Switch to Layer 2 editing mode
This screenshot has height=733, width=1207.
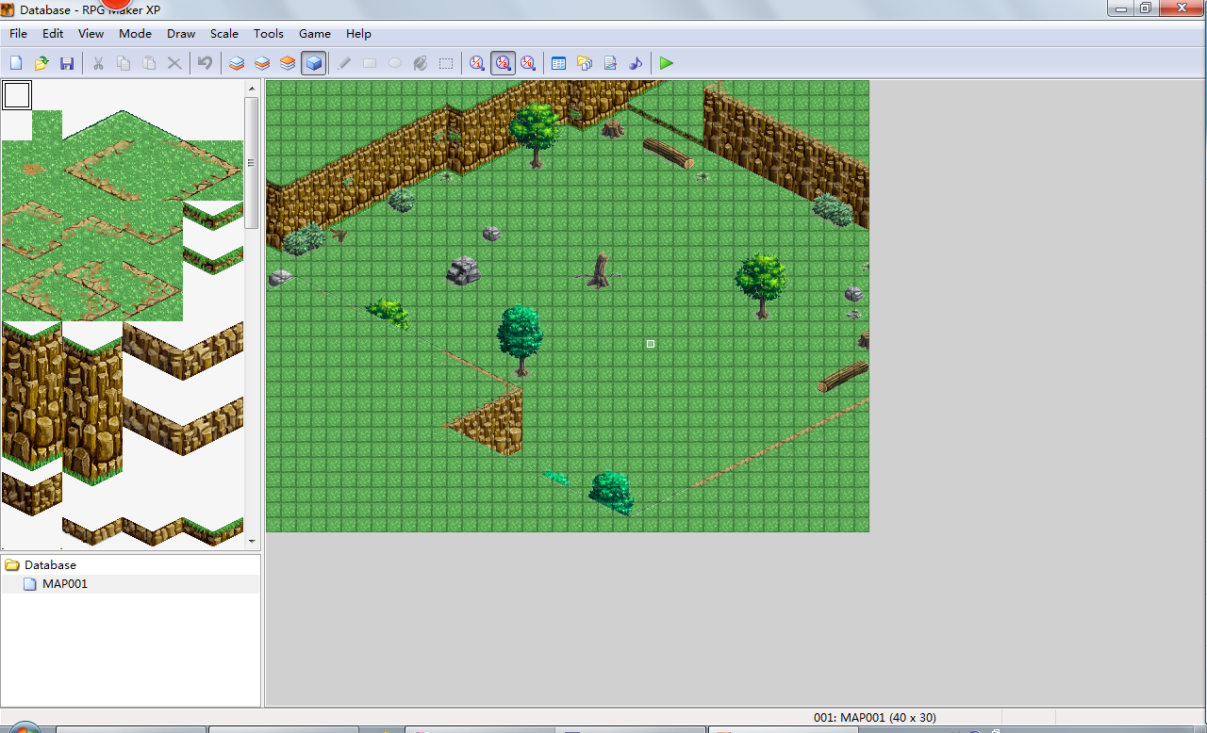[x=262, y=63]
